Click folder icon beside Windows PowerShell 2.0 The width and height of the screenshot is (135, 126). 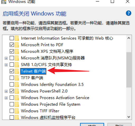click(x=17, y=91)
